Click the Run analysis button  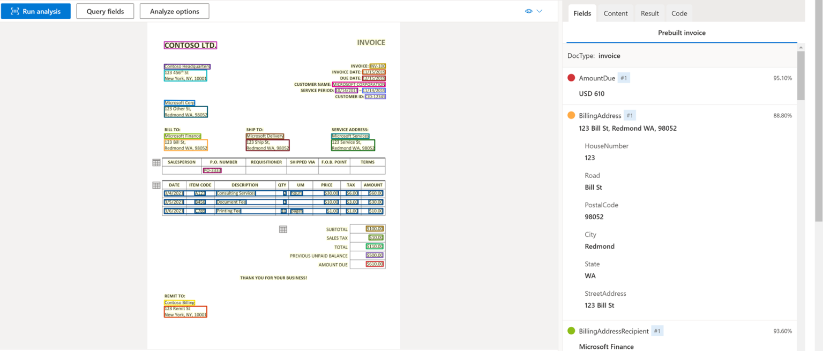click(x=35, y=11)
